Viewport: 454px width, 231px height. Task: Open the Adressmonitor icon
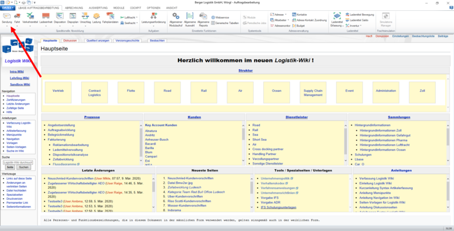click(x=272, y=26)
